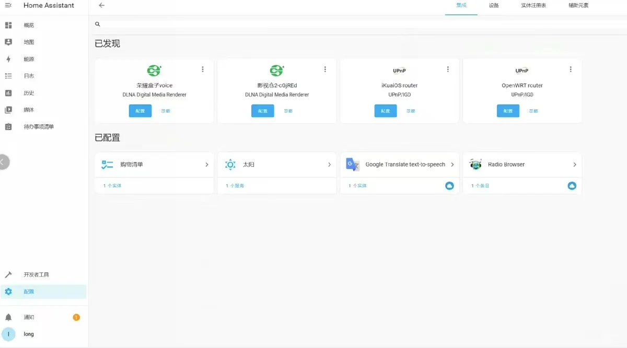Switch to the 集成 tab
This screenshot has width=627, height=348.
461,5
